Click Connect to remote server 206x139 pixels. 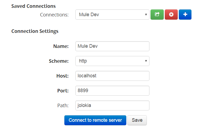(95, 120)
